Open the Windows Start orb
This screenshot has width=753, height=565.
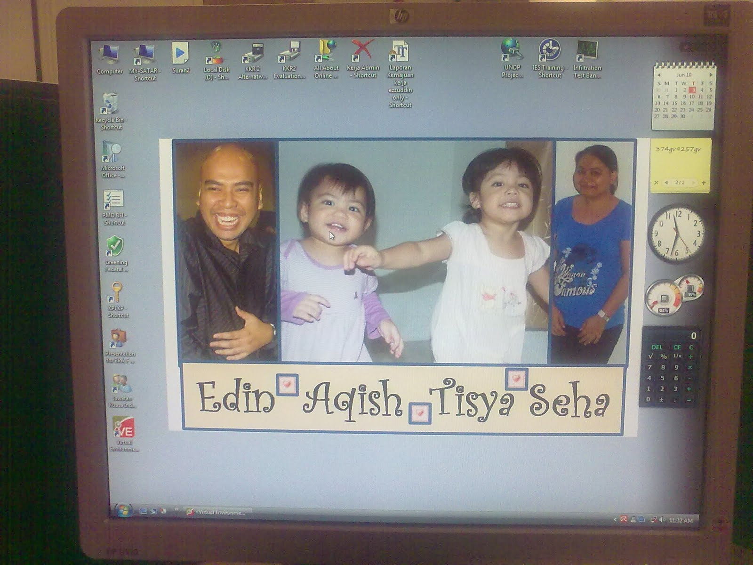point(123,511)
